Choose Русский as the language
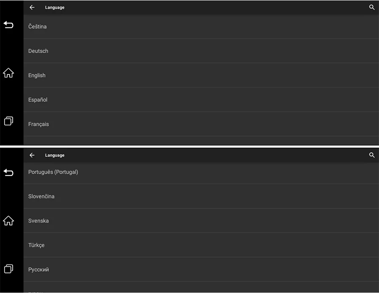Image resolution: width=379 pixels, height=294 pixels. coord(201,269)
